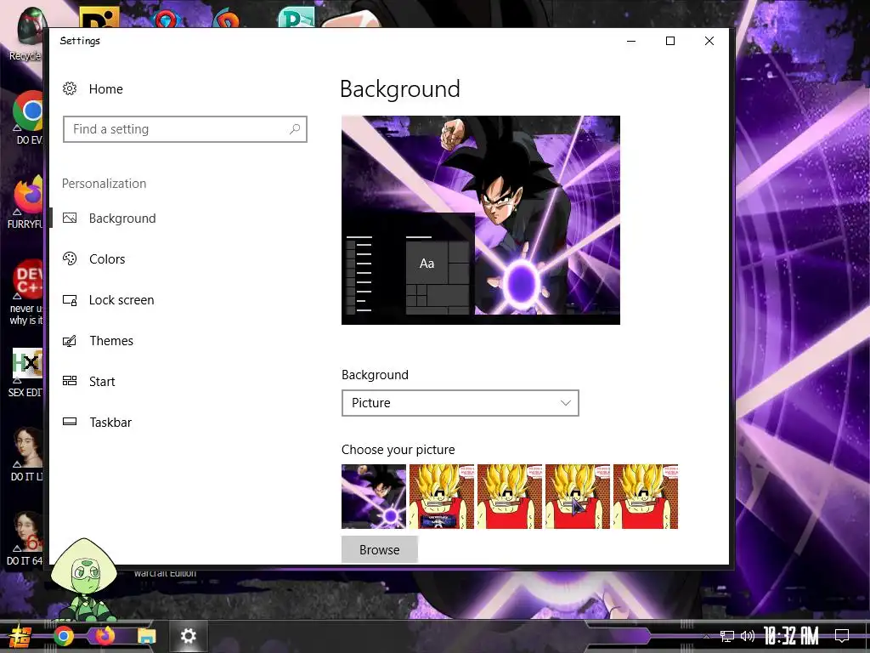Screen dimensions: 870x653
Task: Open the Taskbar settings page
Action: coord(110,423)
